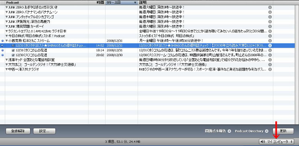This screenshot has width=299, height=146.
Task: Click now-playing speaker icon on SHINGO episode
Action: (x=2, y=46)
